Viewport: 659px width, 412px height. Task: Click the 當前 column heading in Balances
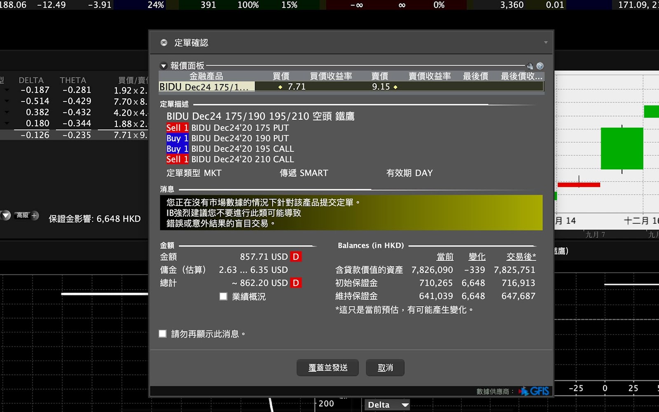(x=445, y=257)
